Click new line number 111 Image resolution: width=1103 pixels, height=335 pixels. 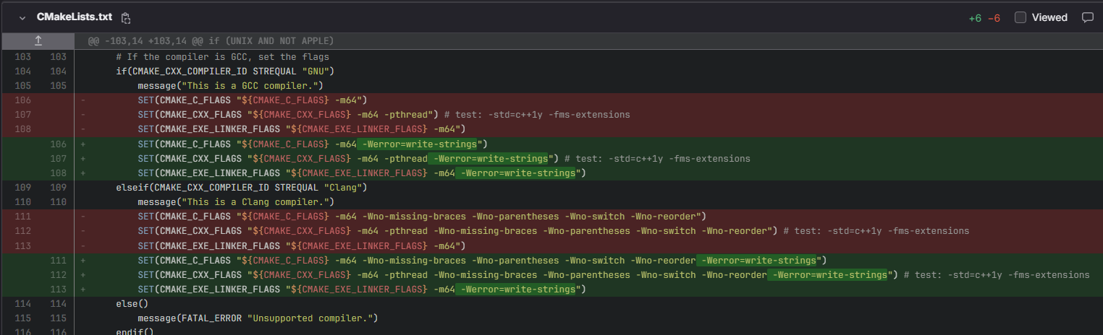[x=59, y=260]
